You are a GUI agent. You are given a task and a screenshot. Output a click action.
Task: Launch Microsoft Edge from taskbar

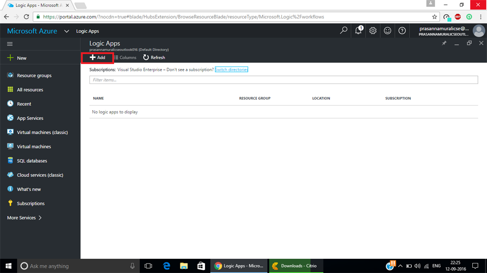click(167, 266)
